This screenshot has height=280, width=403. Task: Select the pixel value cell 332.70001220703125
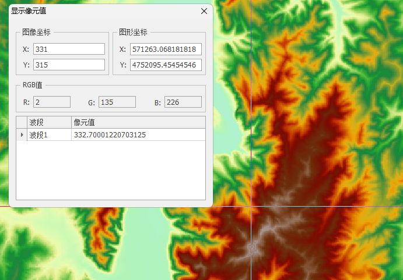click(x=138, y=135)
